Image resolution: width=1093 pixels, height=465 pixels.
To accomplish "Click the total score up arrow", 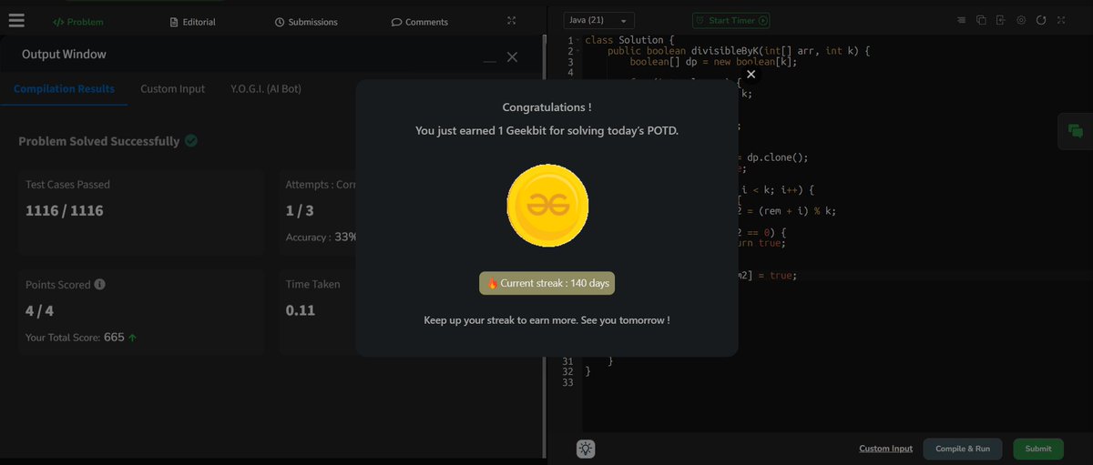I will 133,338.
